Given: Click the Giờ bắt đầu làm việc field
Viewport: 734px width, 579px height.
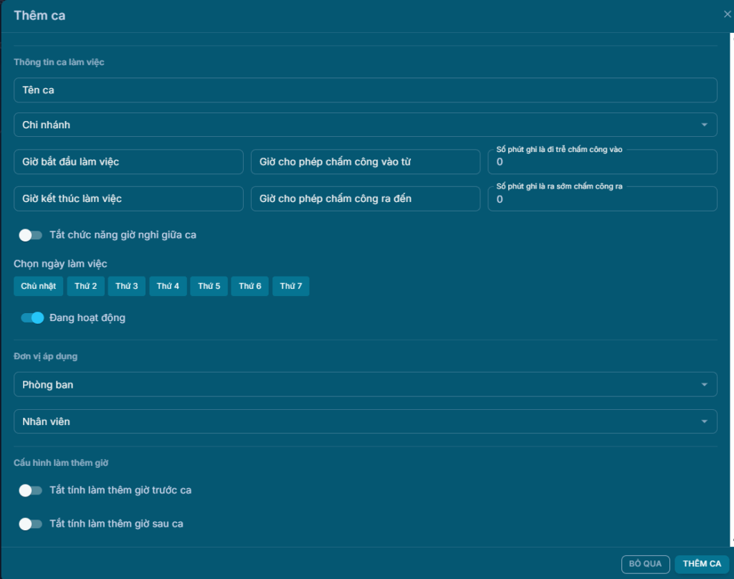Looking at the screenshot, I should click(x=128, y=162).
